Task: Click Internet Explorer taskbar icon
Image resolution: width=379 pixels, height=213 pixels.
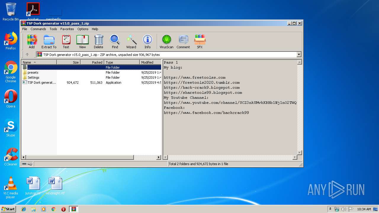Action: pyautogui.click(x=24, y=209)
